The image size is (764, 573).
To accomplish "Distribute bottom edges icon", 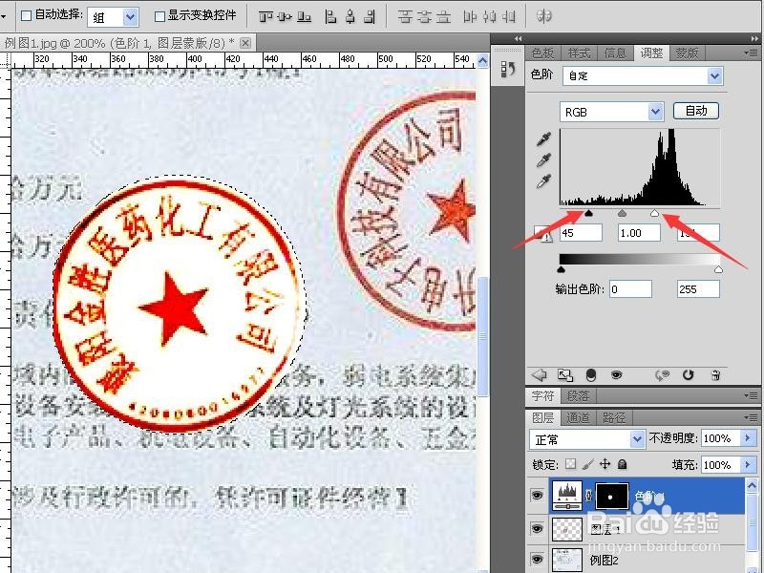I will pos(443,17).
